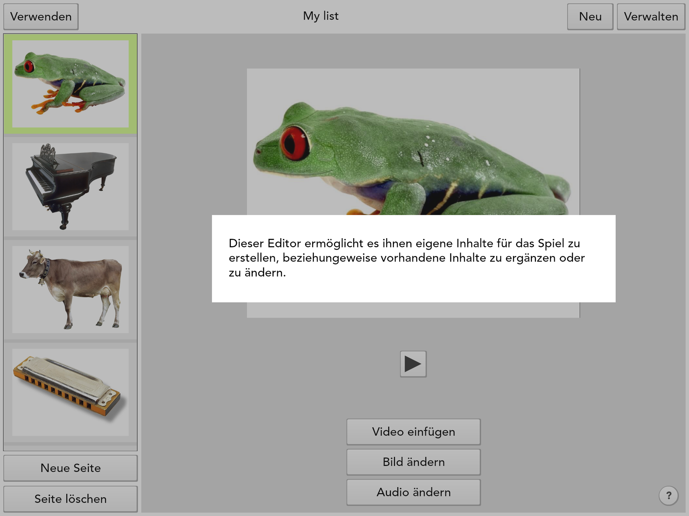Add a page with Neue Seite
Image resolution: width=689 pixels, height=516 pixels.
point(70,468)
